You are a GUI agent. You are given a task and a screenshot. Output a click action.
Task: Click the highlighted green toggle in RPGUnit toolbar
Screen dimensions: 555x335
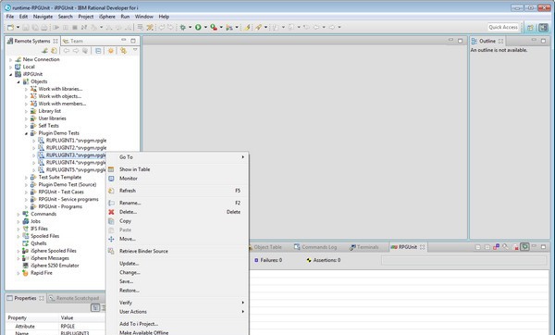coord(524,246)
